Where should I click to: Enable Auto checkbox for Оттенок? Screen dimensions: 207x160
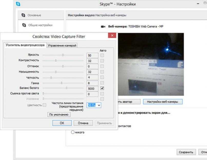tap(102, 66)
